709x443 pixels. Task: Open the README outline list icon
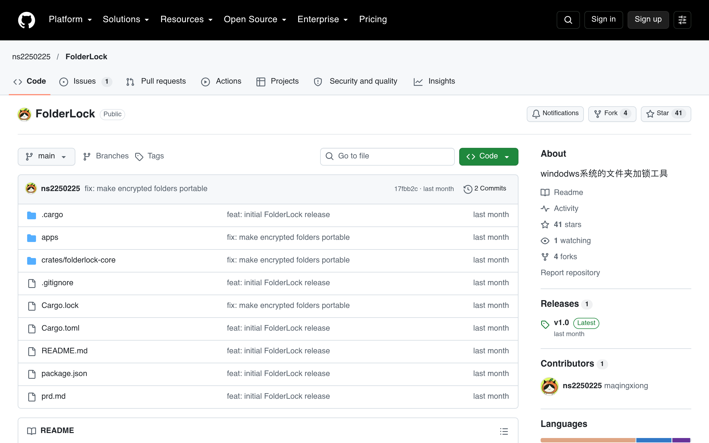[x=504, y=431]
